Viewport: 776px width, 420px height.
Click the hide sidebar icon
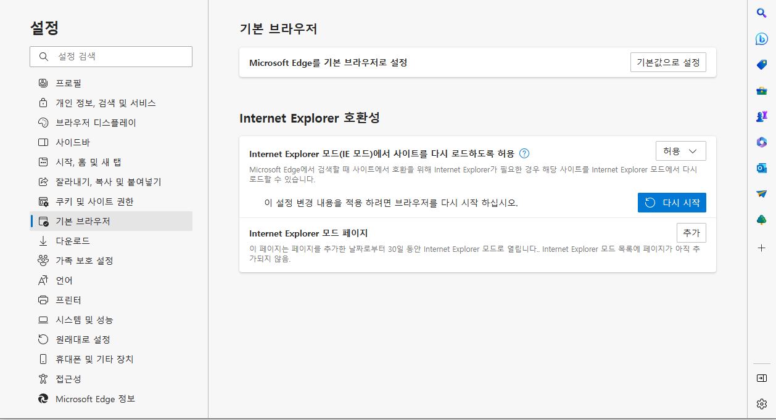point(761,378)
